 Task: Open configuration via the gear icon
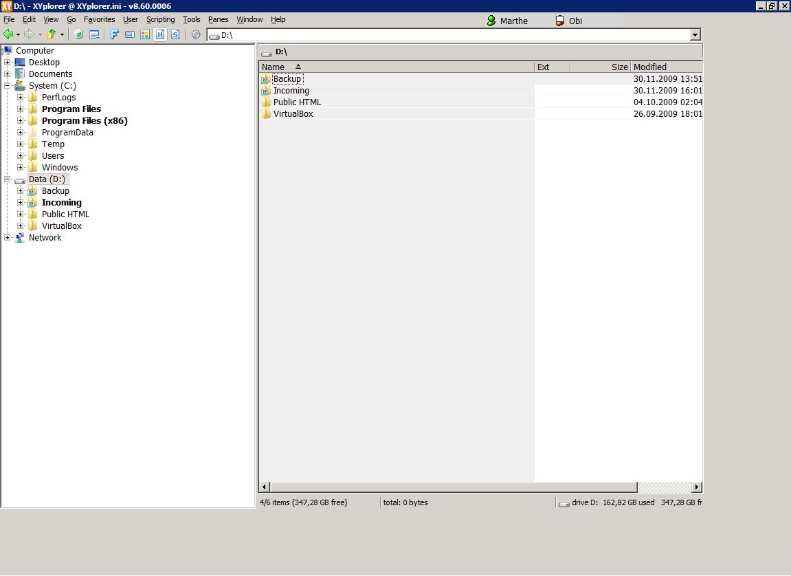pyautogui.click(x=196, y=34)
